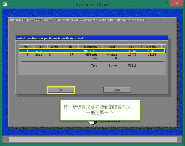Click the NTFS/HPFS description cell
The width and height of the screenshot is (185, 146).
91,51
